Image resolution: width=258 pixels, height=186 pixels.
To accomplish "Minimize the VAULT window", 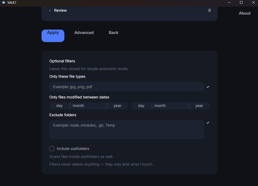I will [229, 3].
